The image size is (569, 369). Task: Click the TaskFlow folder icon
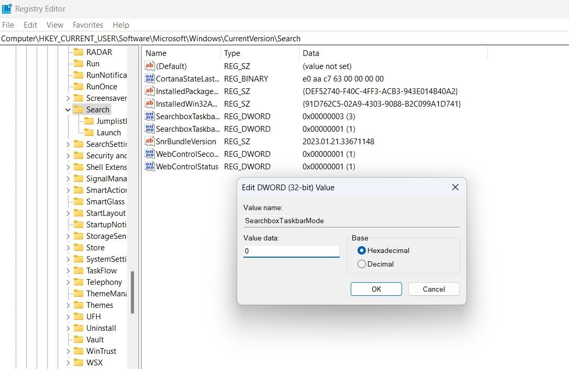(x=79, y=270)
